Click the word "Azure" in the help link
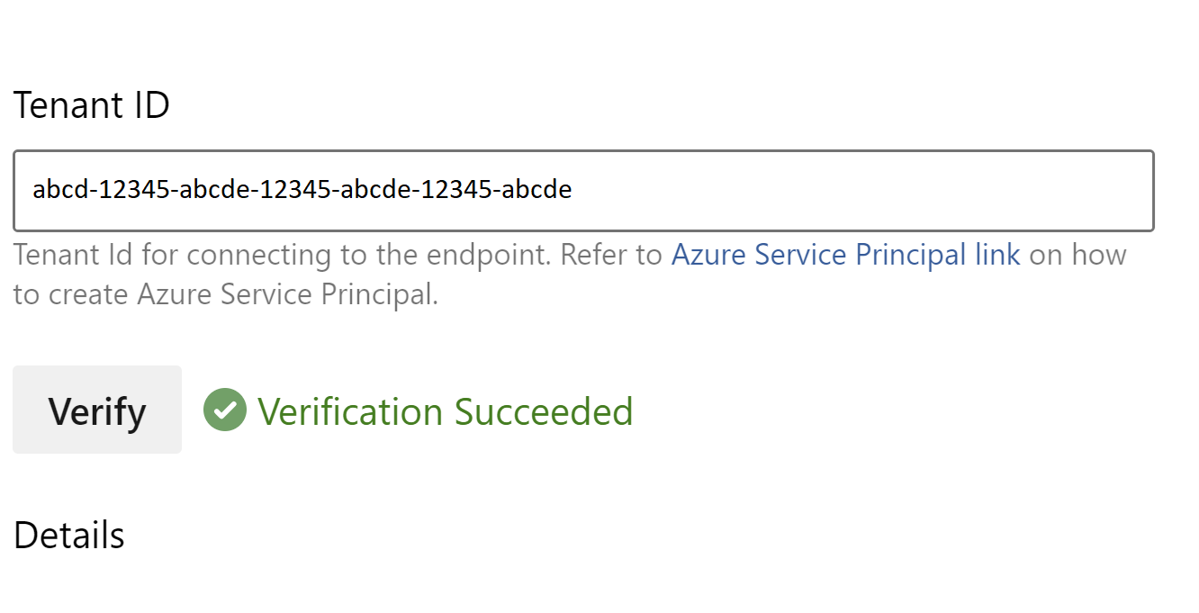This screenshot has height=613, width=1199. click(709, 255)
